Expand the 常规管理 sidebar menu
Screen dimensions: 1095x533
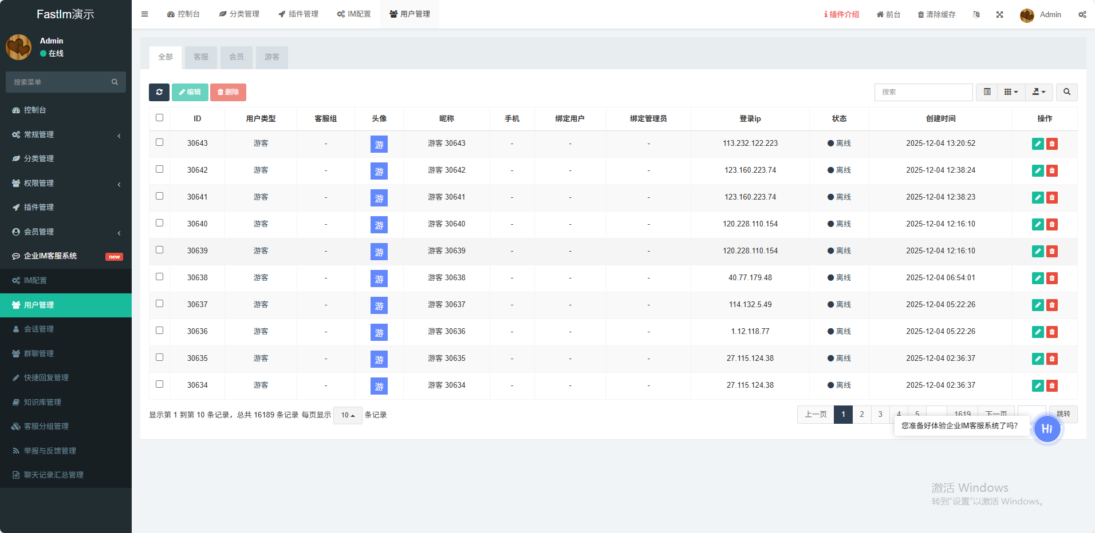pyautogui.click(x=66, y=134)
